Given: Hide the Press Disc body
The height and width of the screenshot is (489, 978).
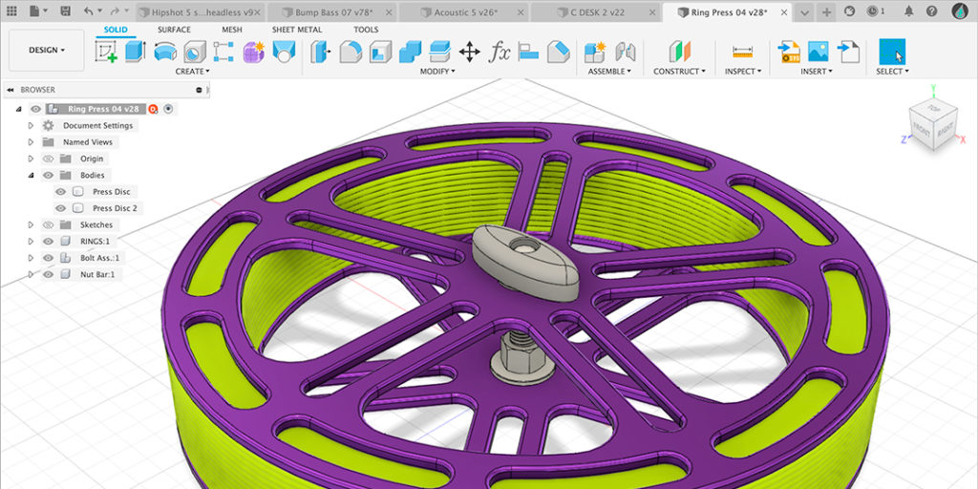Looking at the screenshot, I should [60, 191].
